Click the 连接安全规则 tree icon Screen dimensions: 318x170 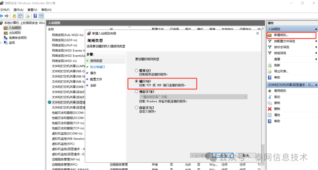pos(6,38)
